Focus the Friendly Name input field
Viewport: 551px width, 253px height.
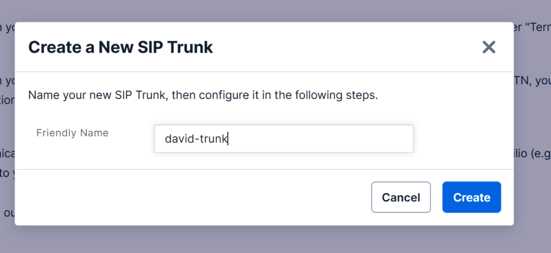pos(284,139)
